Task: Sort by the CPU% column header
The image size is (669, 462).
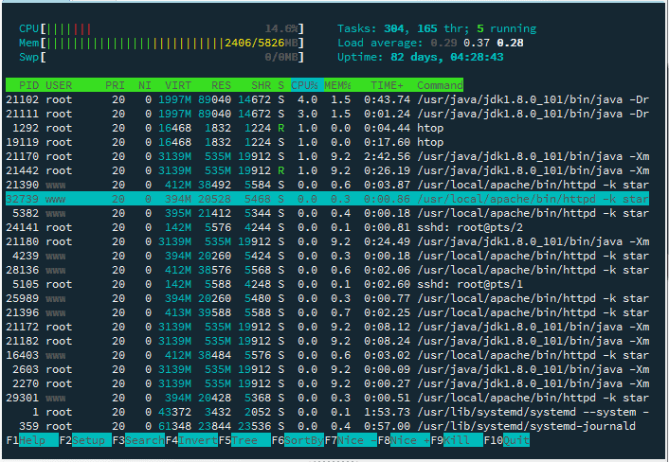Action: 307,85
